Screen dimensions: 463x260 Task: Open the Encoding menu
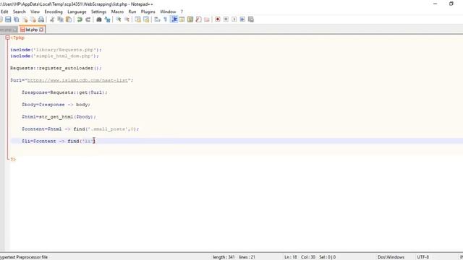[54, 12]
